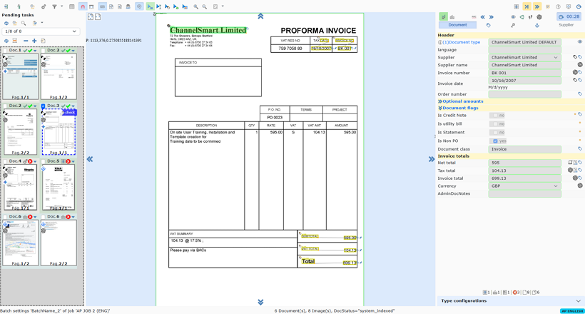Screen dimensions: 585x314
Task: Check the Doc.1 checkbox
Action: [x=5, y=51]
